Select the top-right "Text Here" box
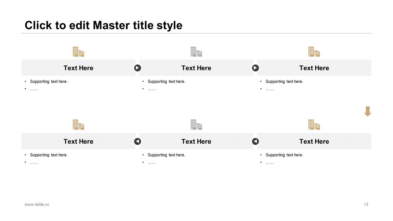393x221 pixels. 314,68
